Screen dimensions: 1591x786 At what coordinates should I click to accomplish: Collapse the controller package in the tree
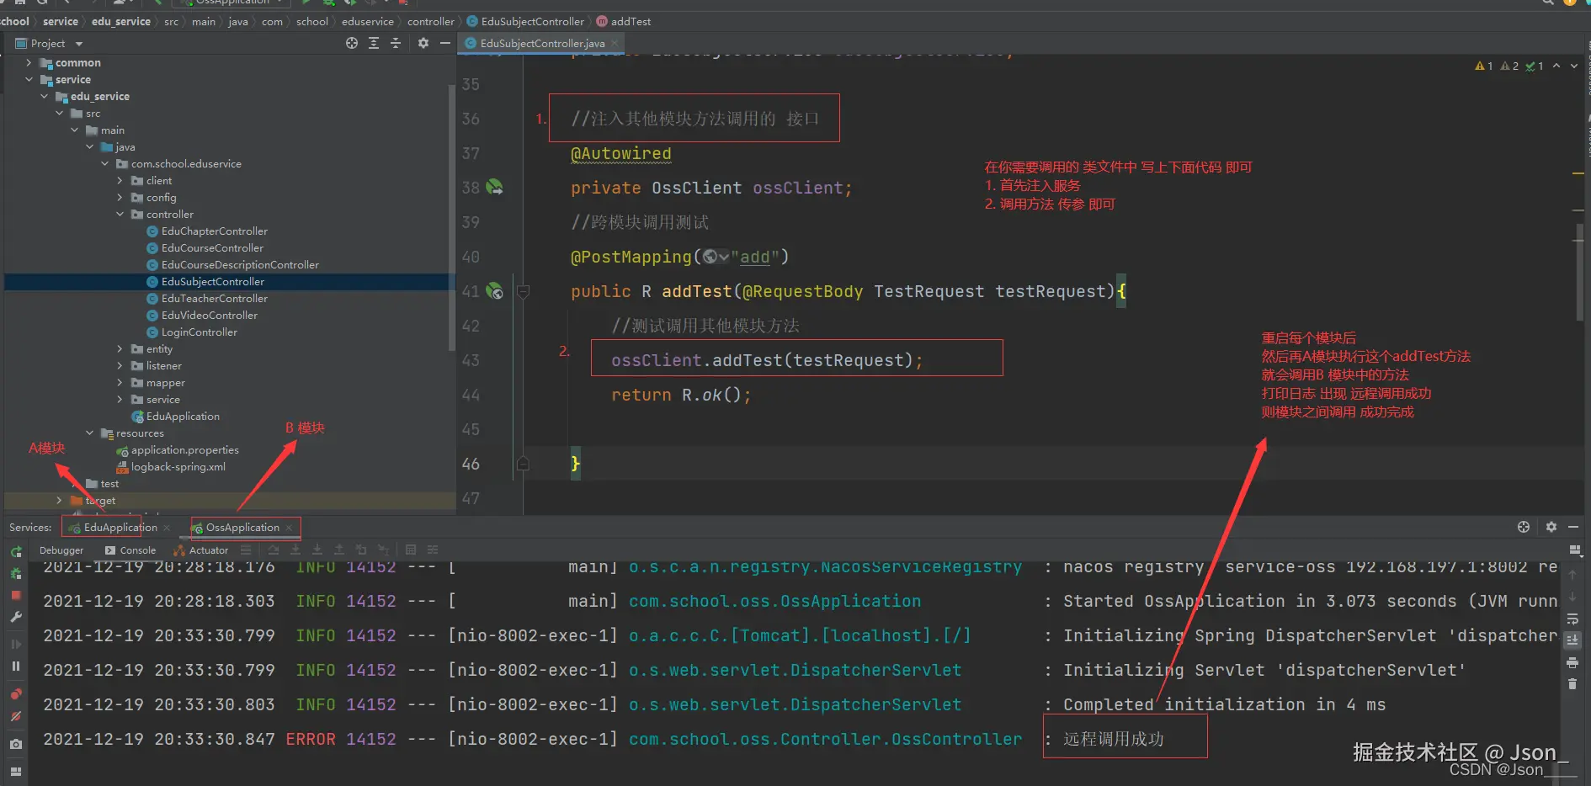click(x=120, y=215)
